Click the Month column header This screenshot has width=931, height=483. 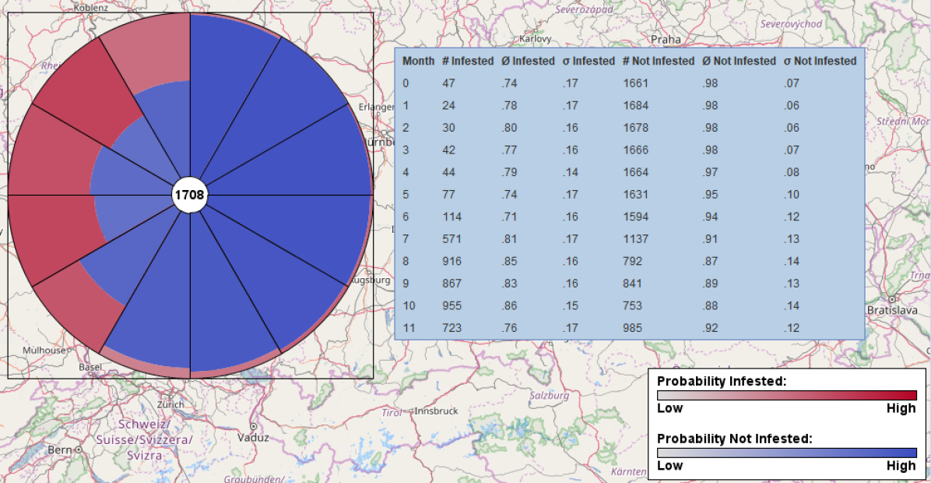[x=418, y=61]
